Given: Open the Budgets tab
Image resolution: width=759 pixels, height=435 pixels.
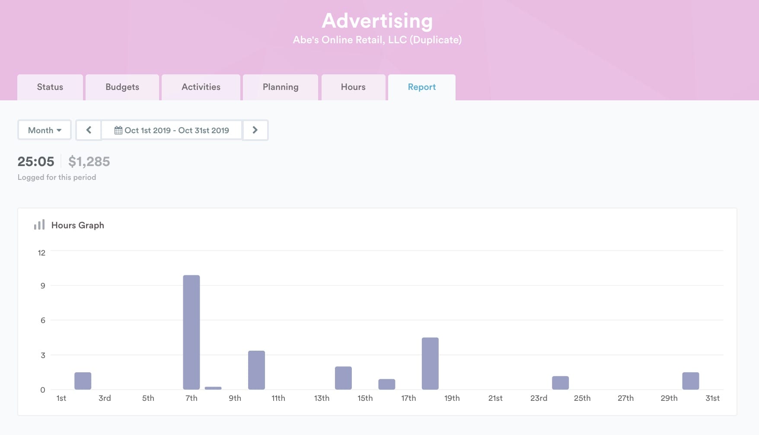Looking at the screenshot, I should click(122, 87).
